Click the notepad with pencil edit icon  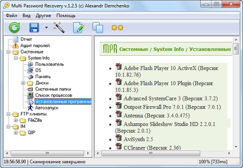79,28
